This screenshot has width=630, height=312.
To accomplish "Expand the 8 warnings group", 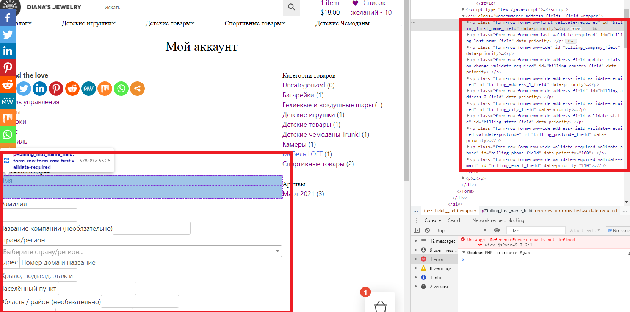I will [x=435, y=268].
